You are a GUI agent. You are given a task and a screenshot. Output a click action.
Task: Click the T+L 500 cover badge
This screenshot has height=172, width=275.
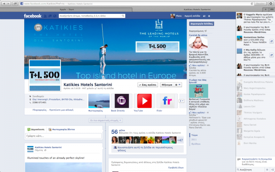tap(157, 47)
